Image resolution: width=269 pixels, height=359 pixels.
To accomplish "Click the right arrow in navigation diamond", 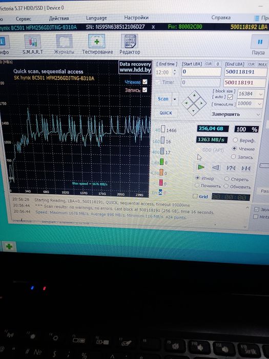I will 202,103.
